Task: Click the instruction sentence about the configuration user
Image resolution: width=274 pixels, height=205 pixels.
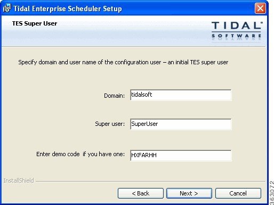Action: click(123, 62)
